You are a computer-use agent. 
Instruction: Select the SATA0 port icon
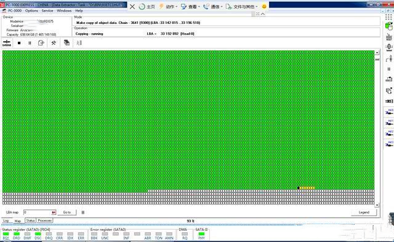[x=7, y=43]
